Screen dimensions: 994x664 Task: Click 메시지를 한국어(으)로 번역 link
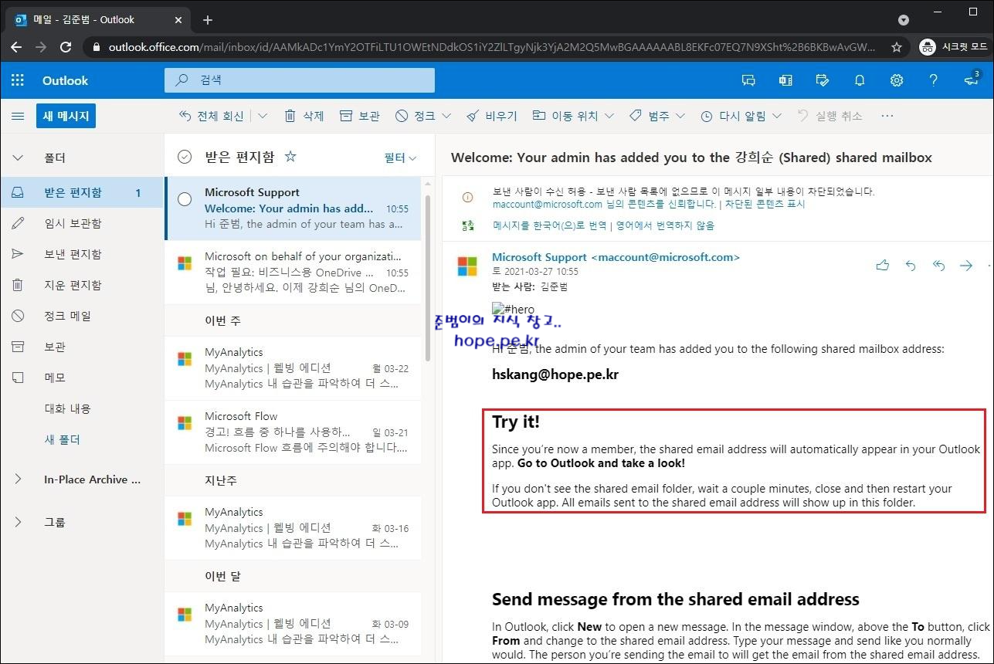pyautogui.click(x=550, y=225)
